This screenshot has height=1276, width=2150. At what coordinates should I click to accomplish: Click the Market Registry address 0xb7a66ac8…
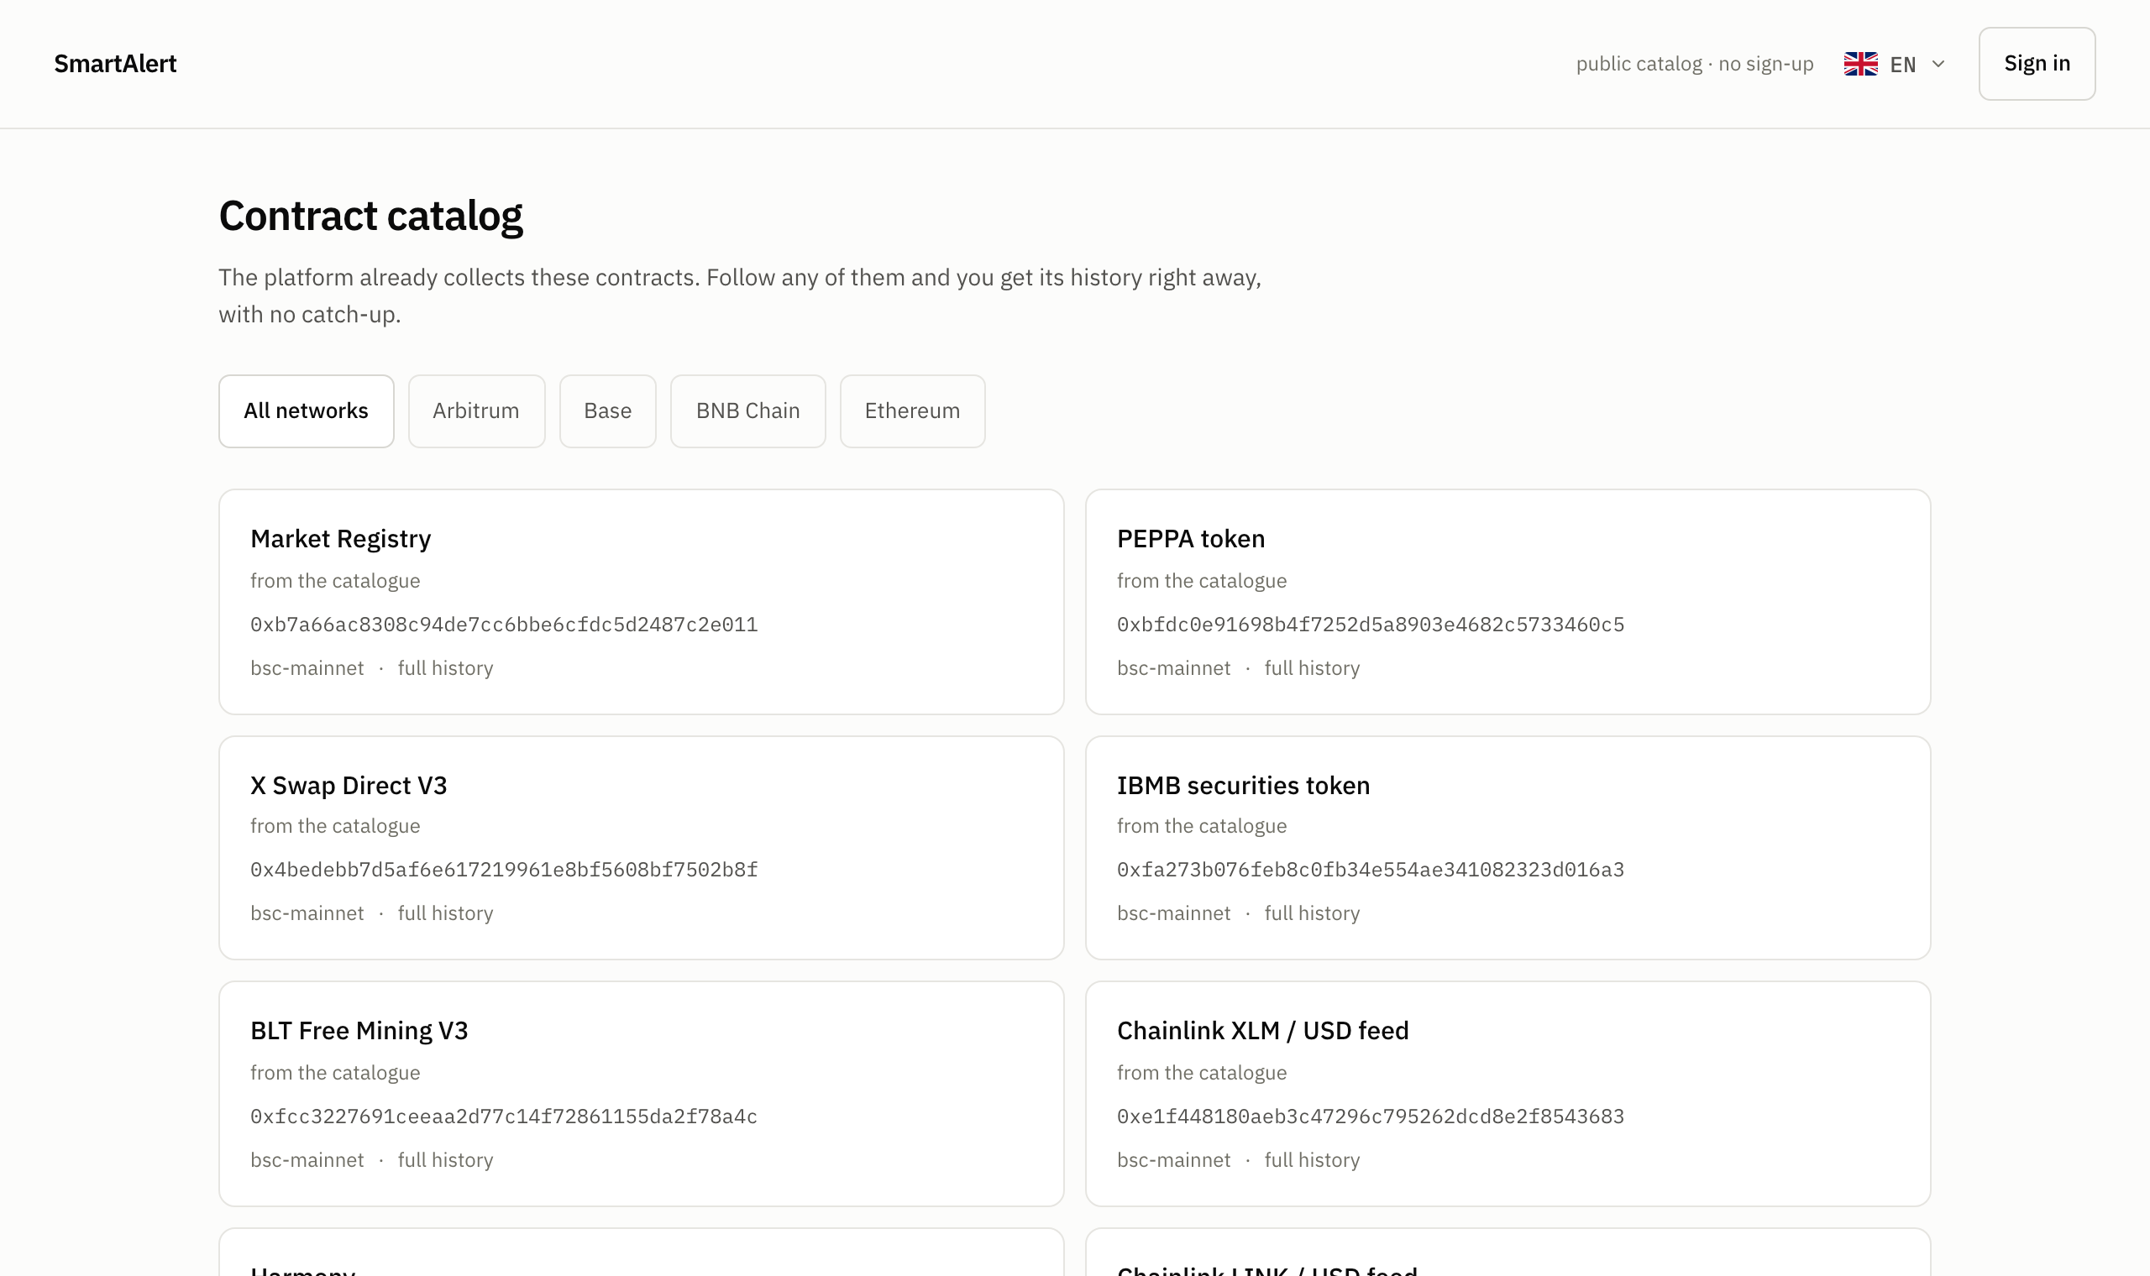(504, 625)
